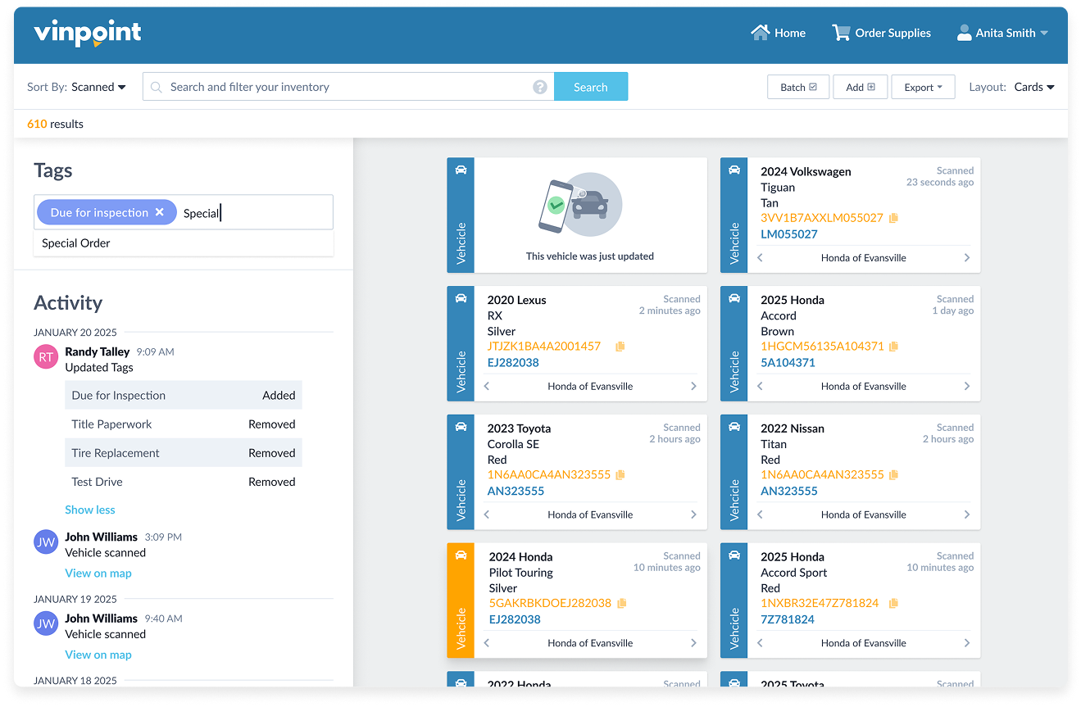
Task: Copy the Nissan Titan VIN via copy icon
Action: (893, 475)
